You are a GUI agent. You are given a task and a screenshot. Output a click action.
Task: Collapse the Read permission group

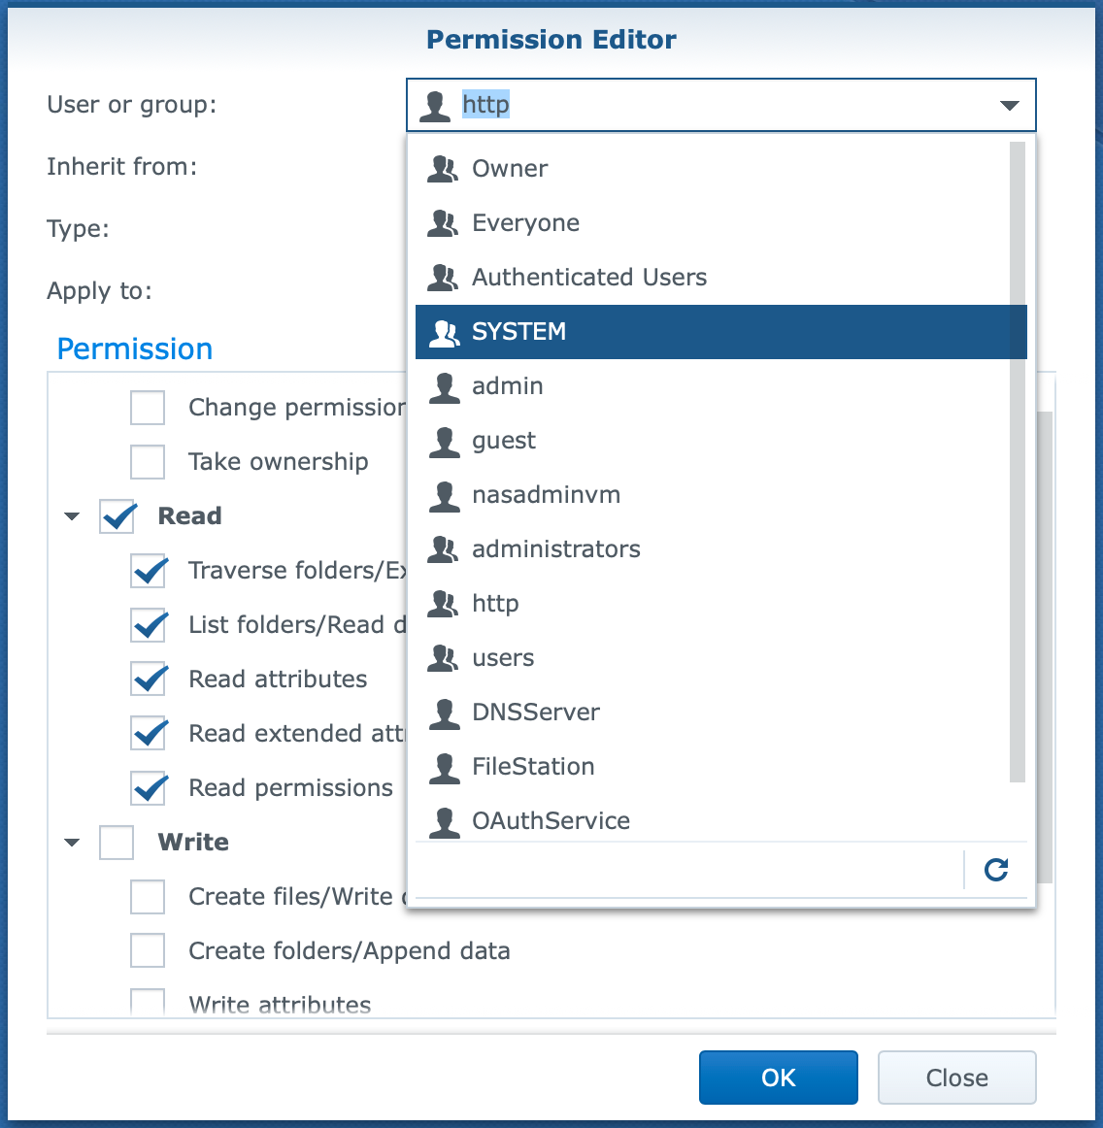(x=72, y=516)
